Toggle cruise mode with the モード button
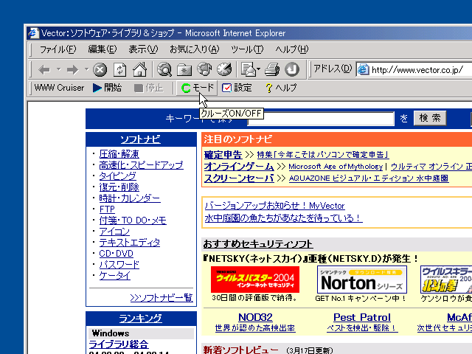Viewport: 472px width, 354px height. coord(197,88)
